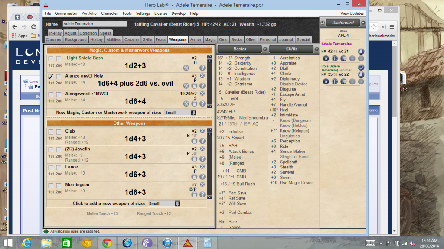View Pois's info icon in the Dashboard
This screenshot has width=444, height=249.
(x=335, y=81)
